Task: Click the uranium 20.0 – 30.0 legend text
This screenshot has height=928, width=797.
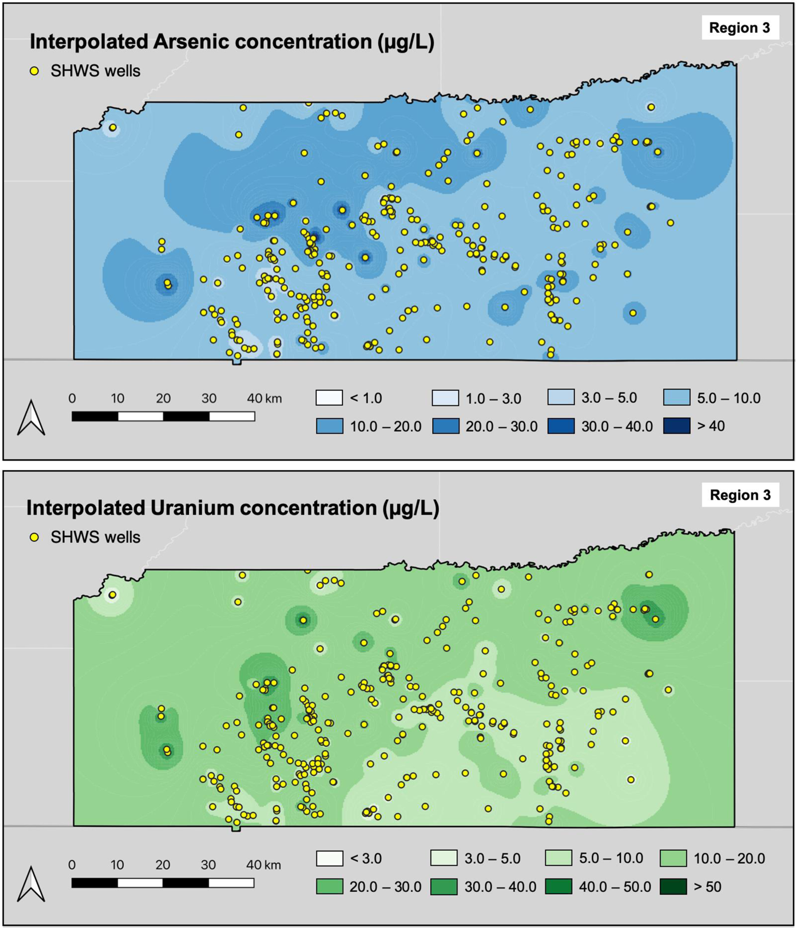Action: point(385,887)
